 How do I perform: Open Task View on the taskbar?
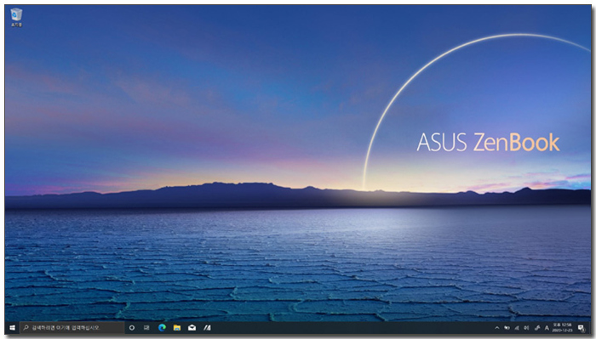coord(146,328)
